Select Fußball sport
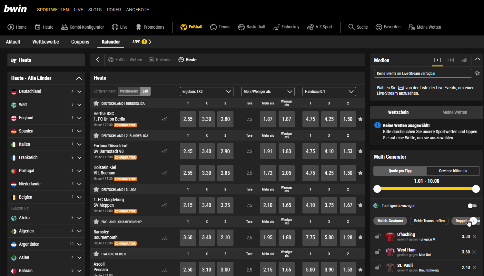 [191, 27]
